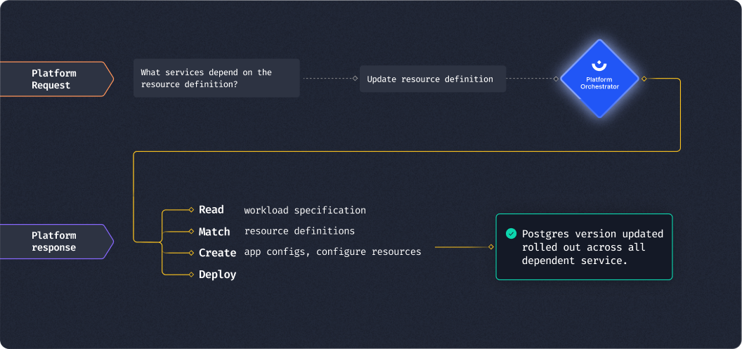Click the Platform Orchestrator diamond icon
The image size is (742, 349).
pyautogui.click(x=599, y=79)
